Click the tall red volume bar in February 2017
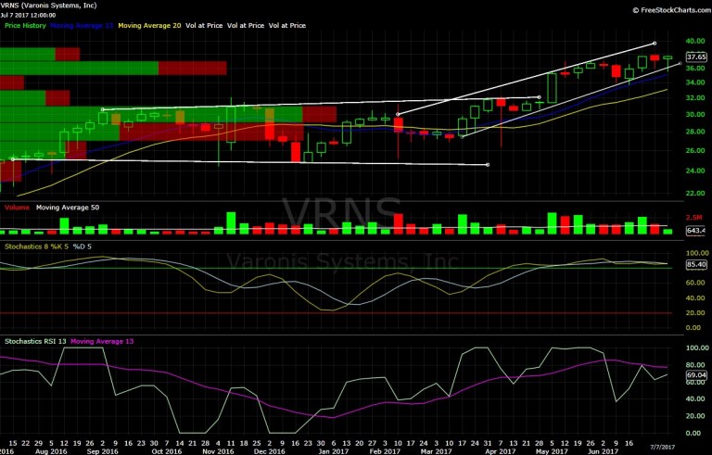The height and width of the screenshot is (455, 712). (399, 224)
